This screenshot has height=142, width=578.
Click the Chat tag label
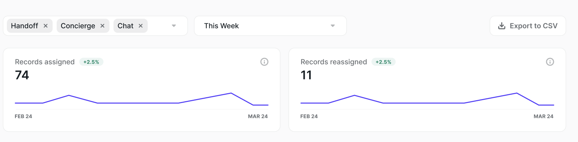click(125, 26)
